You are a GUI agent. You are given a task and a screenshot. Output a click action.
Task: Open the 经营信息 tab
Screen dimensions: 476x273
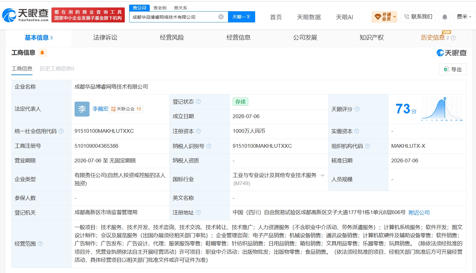pos(238,38)
